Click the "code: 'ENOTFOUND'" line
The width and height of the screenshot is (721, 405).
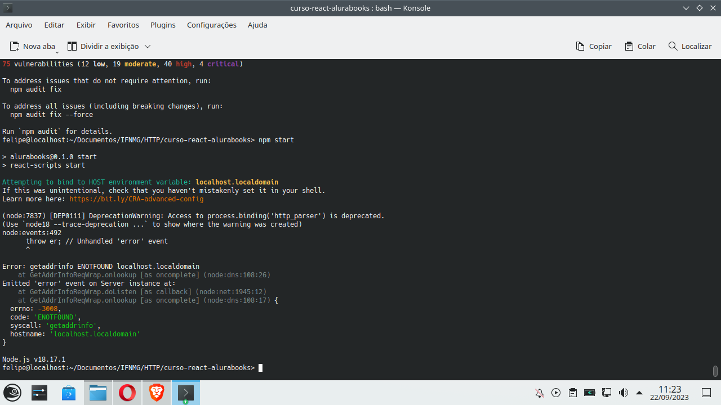pos(46,317)
